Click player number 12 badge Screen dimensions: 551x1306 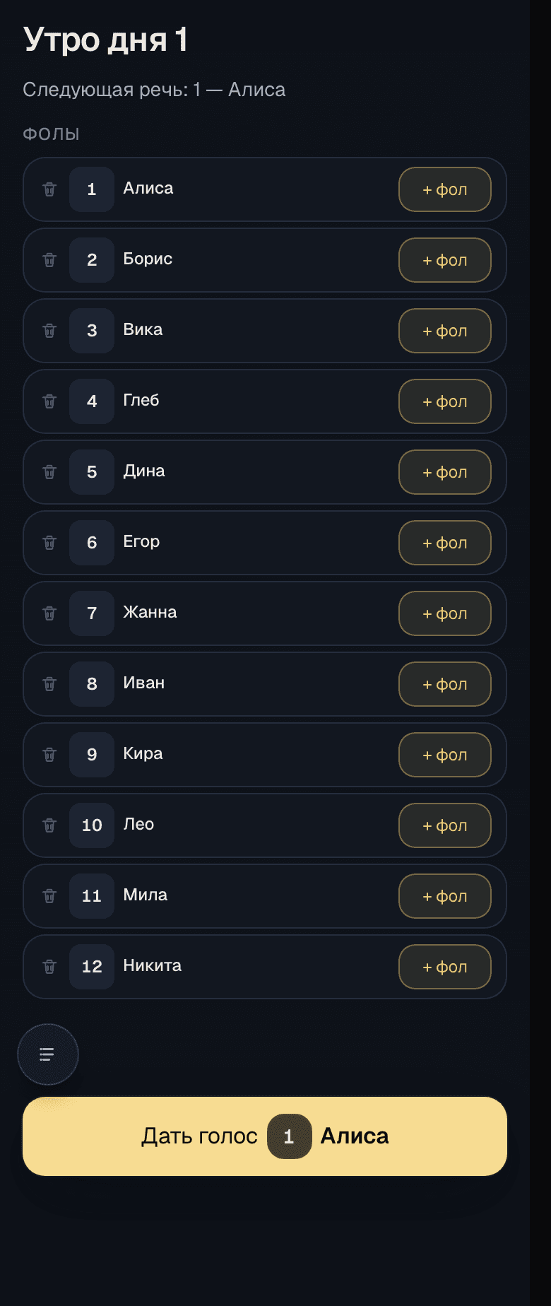click(92, 967)
